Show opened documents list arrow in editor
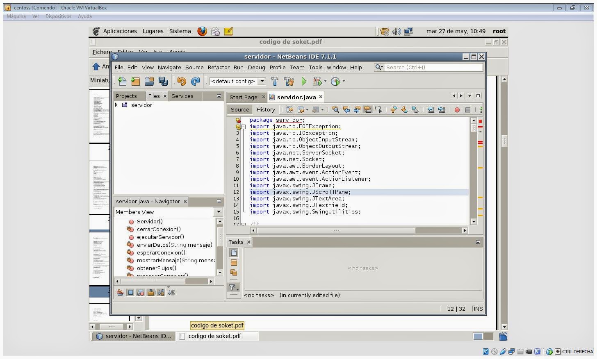Image resolution: width=597 pixels, height=359 pixels. click(x=470, y=95)
